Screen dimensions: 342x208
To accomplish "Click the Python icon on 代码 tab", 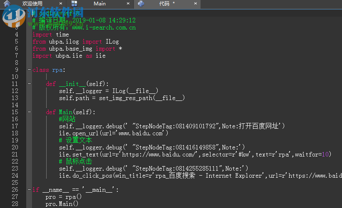I will click(141, 4).
